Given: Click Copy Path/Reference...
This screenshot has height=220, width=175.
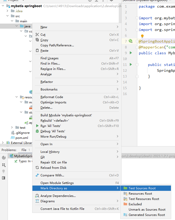Looking at the screenshot, I should click(x=77, y=45).
